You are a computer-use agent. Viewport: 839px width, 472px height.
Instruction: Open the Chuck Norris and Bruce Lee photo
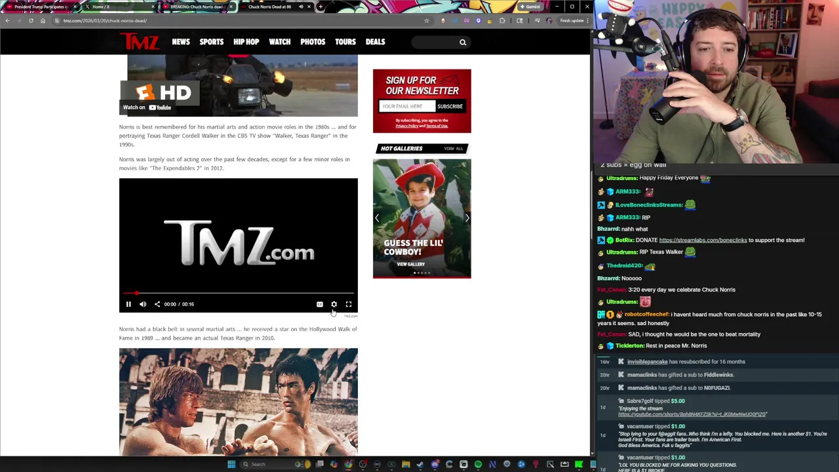(239, 401)
